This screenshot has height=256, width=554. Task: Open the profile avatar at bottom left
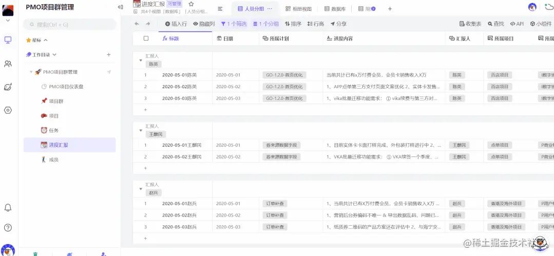click(x=8, y=250)
